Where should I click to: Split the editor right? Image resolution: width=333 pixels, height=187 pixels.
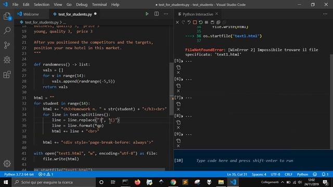pos(157,14)
